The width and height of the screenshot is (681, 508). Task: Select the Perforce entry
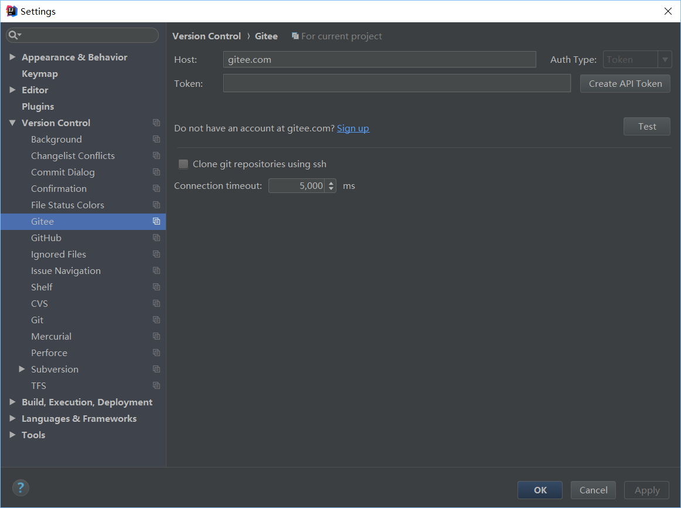click(49, 353)
